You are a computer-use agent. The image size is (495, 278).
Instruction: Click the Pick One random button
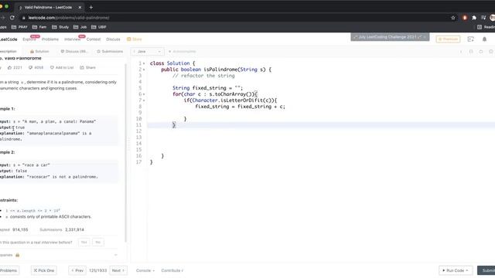coord(43,270)
